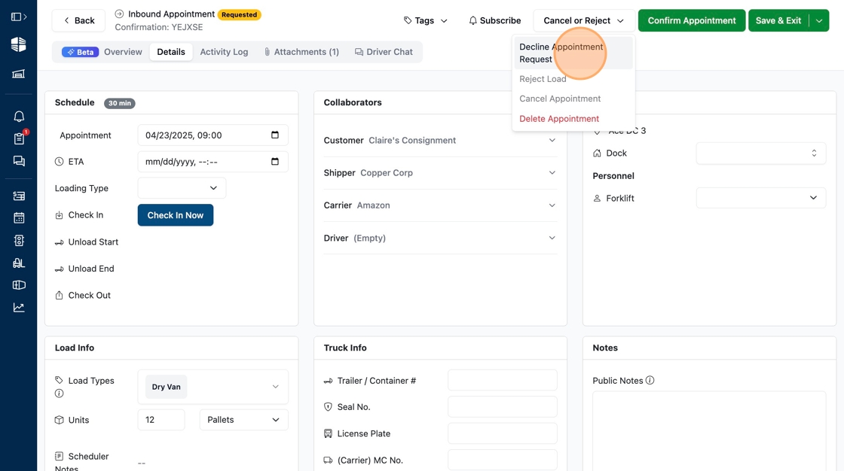
Task: Switch to the Overview tab
Action: [x=123, y=52]
